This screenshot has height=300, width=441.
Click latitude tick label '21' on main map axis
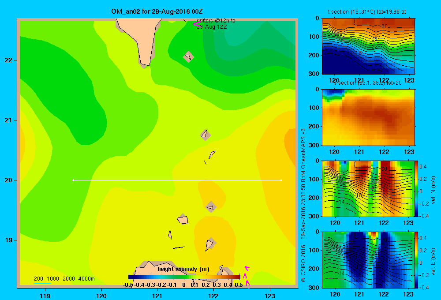[x=9, y=120]
